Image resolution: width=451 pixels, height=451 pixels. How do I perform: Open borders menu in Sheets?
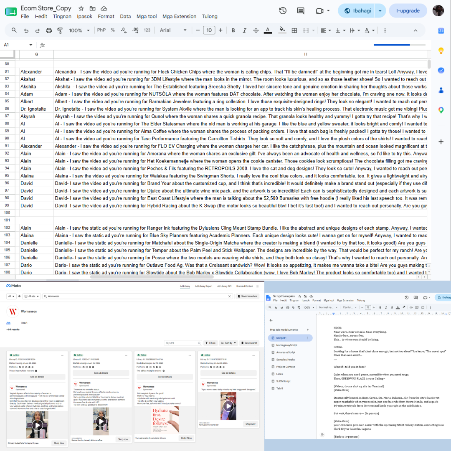point(294,30)
